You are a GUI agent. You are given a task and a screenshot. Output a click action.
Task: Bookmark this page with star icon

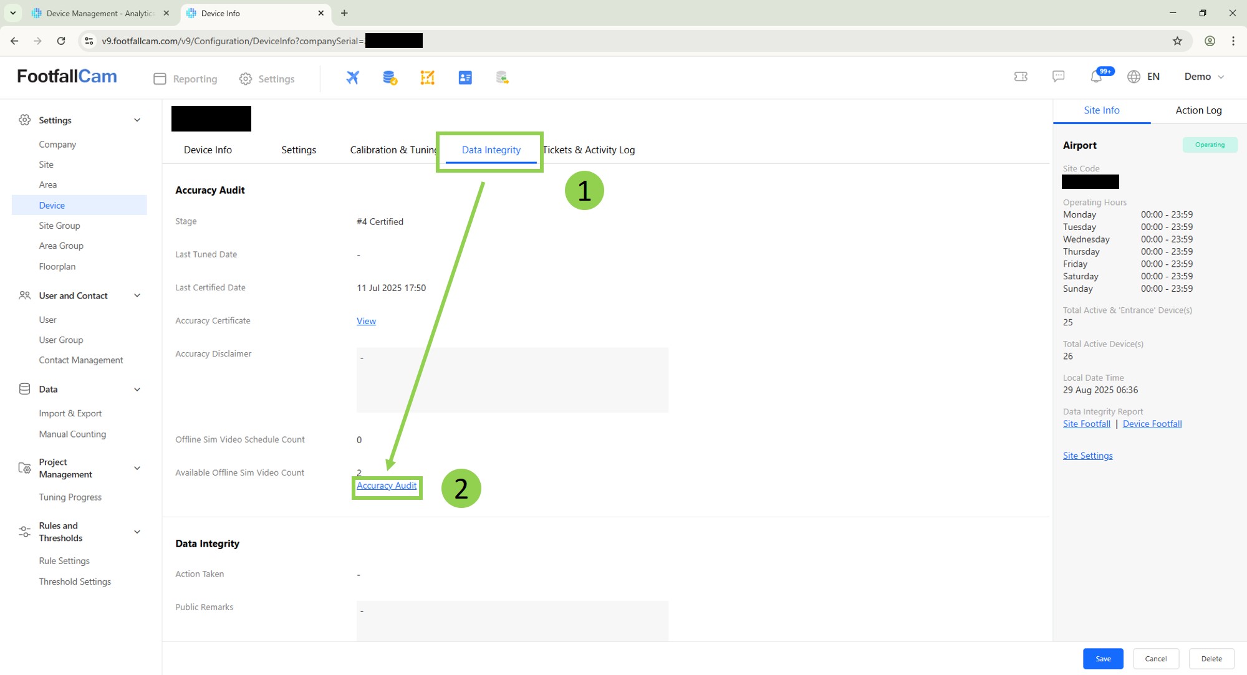click(x=1177, y=41)
